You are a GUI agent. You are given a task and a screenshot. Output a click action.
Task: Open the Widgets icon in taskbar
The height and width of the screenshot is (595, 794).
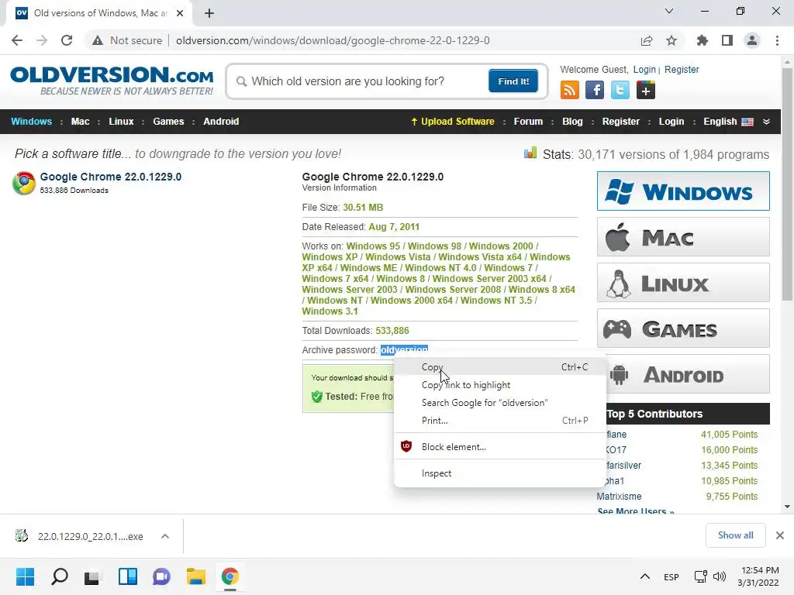(128, 576)
